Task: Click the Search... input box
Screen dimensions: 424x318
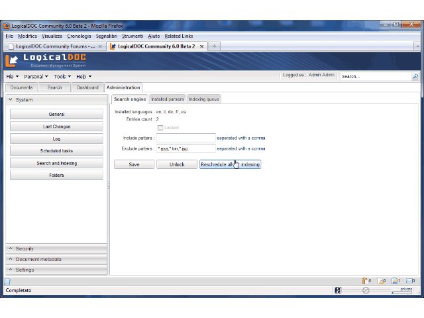Action: pos(376,77)
